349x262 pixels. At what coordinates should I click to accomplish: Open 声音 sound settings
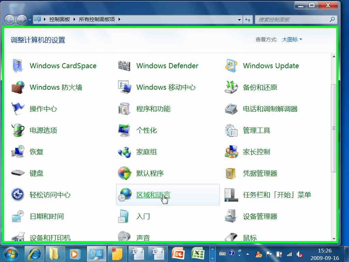pos(134,237)
